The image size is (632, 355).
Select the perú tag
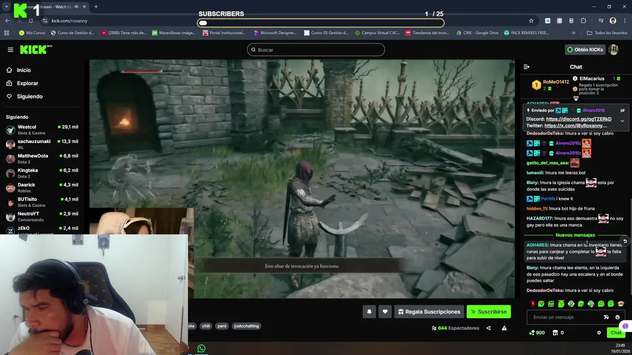point(222,326)
